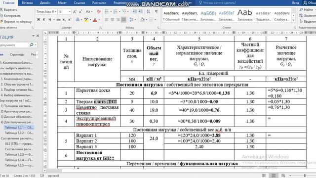Center text alignment
The image size is (316, 178).
(x=112, y=20)
